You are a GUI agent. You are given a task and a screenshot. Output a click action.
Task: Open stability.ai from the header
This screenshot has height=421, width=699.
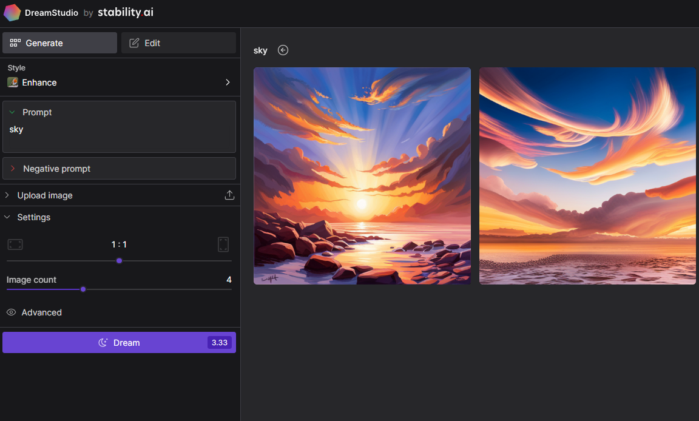click(x=126, y=12)
